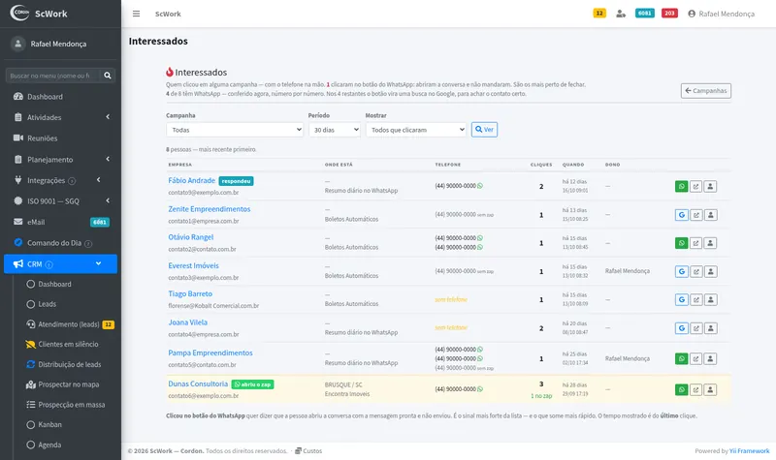
Task: Open Agenda under CRM
Action: tap(64, 445)
